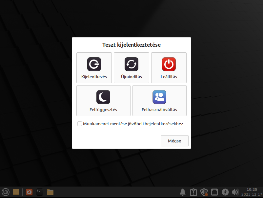Open the power manager lightning icon
This screenshot has width=263, height=198.
[225, 192]
